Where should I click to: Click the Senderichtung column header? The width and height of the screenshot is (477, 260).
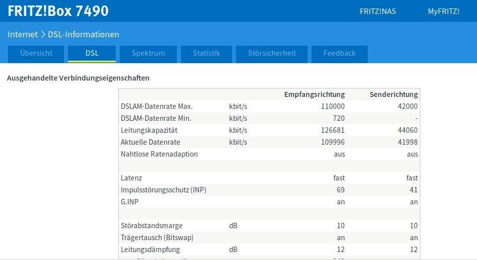(394, 94)
